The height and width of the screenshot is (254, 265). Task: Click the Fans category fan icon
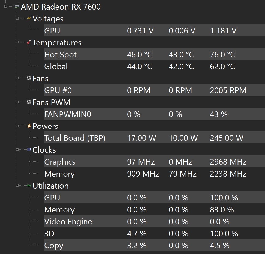tap(29, 78)
